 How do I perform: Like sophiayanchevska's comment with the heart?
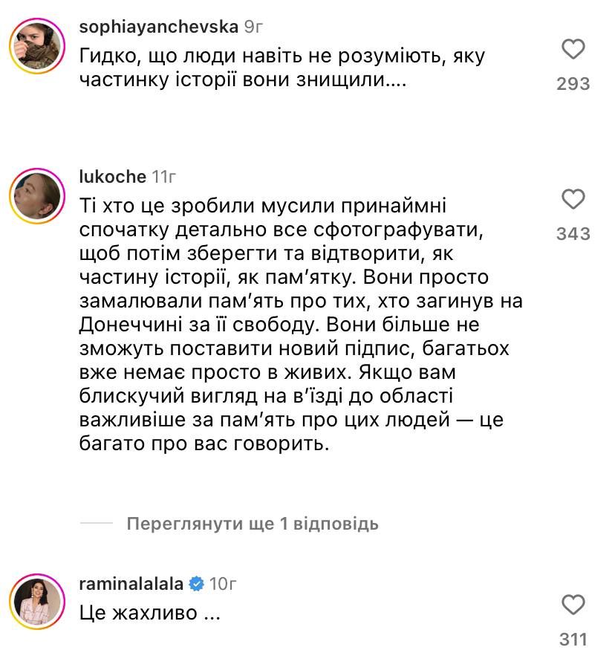(573, 50)
